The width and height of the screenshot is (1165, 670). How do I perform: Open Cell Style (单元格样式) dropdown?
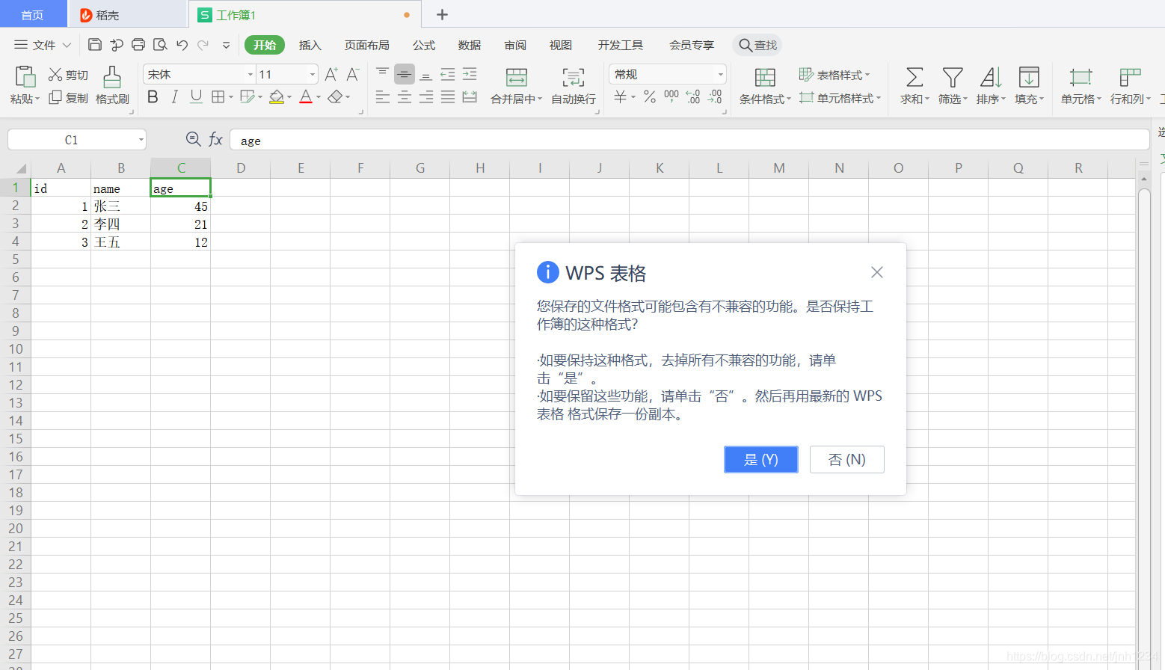click(x=840, y=98)
